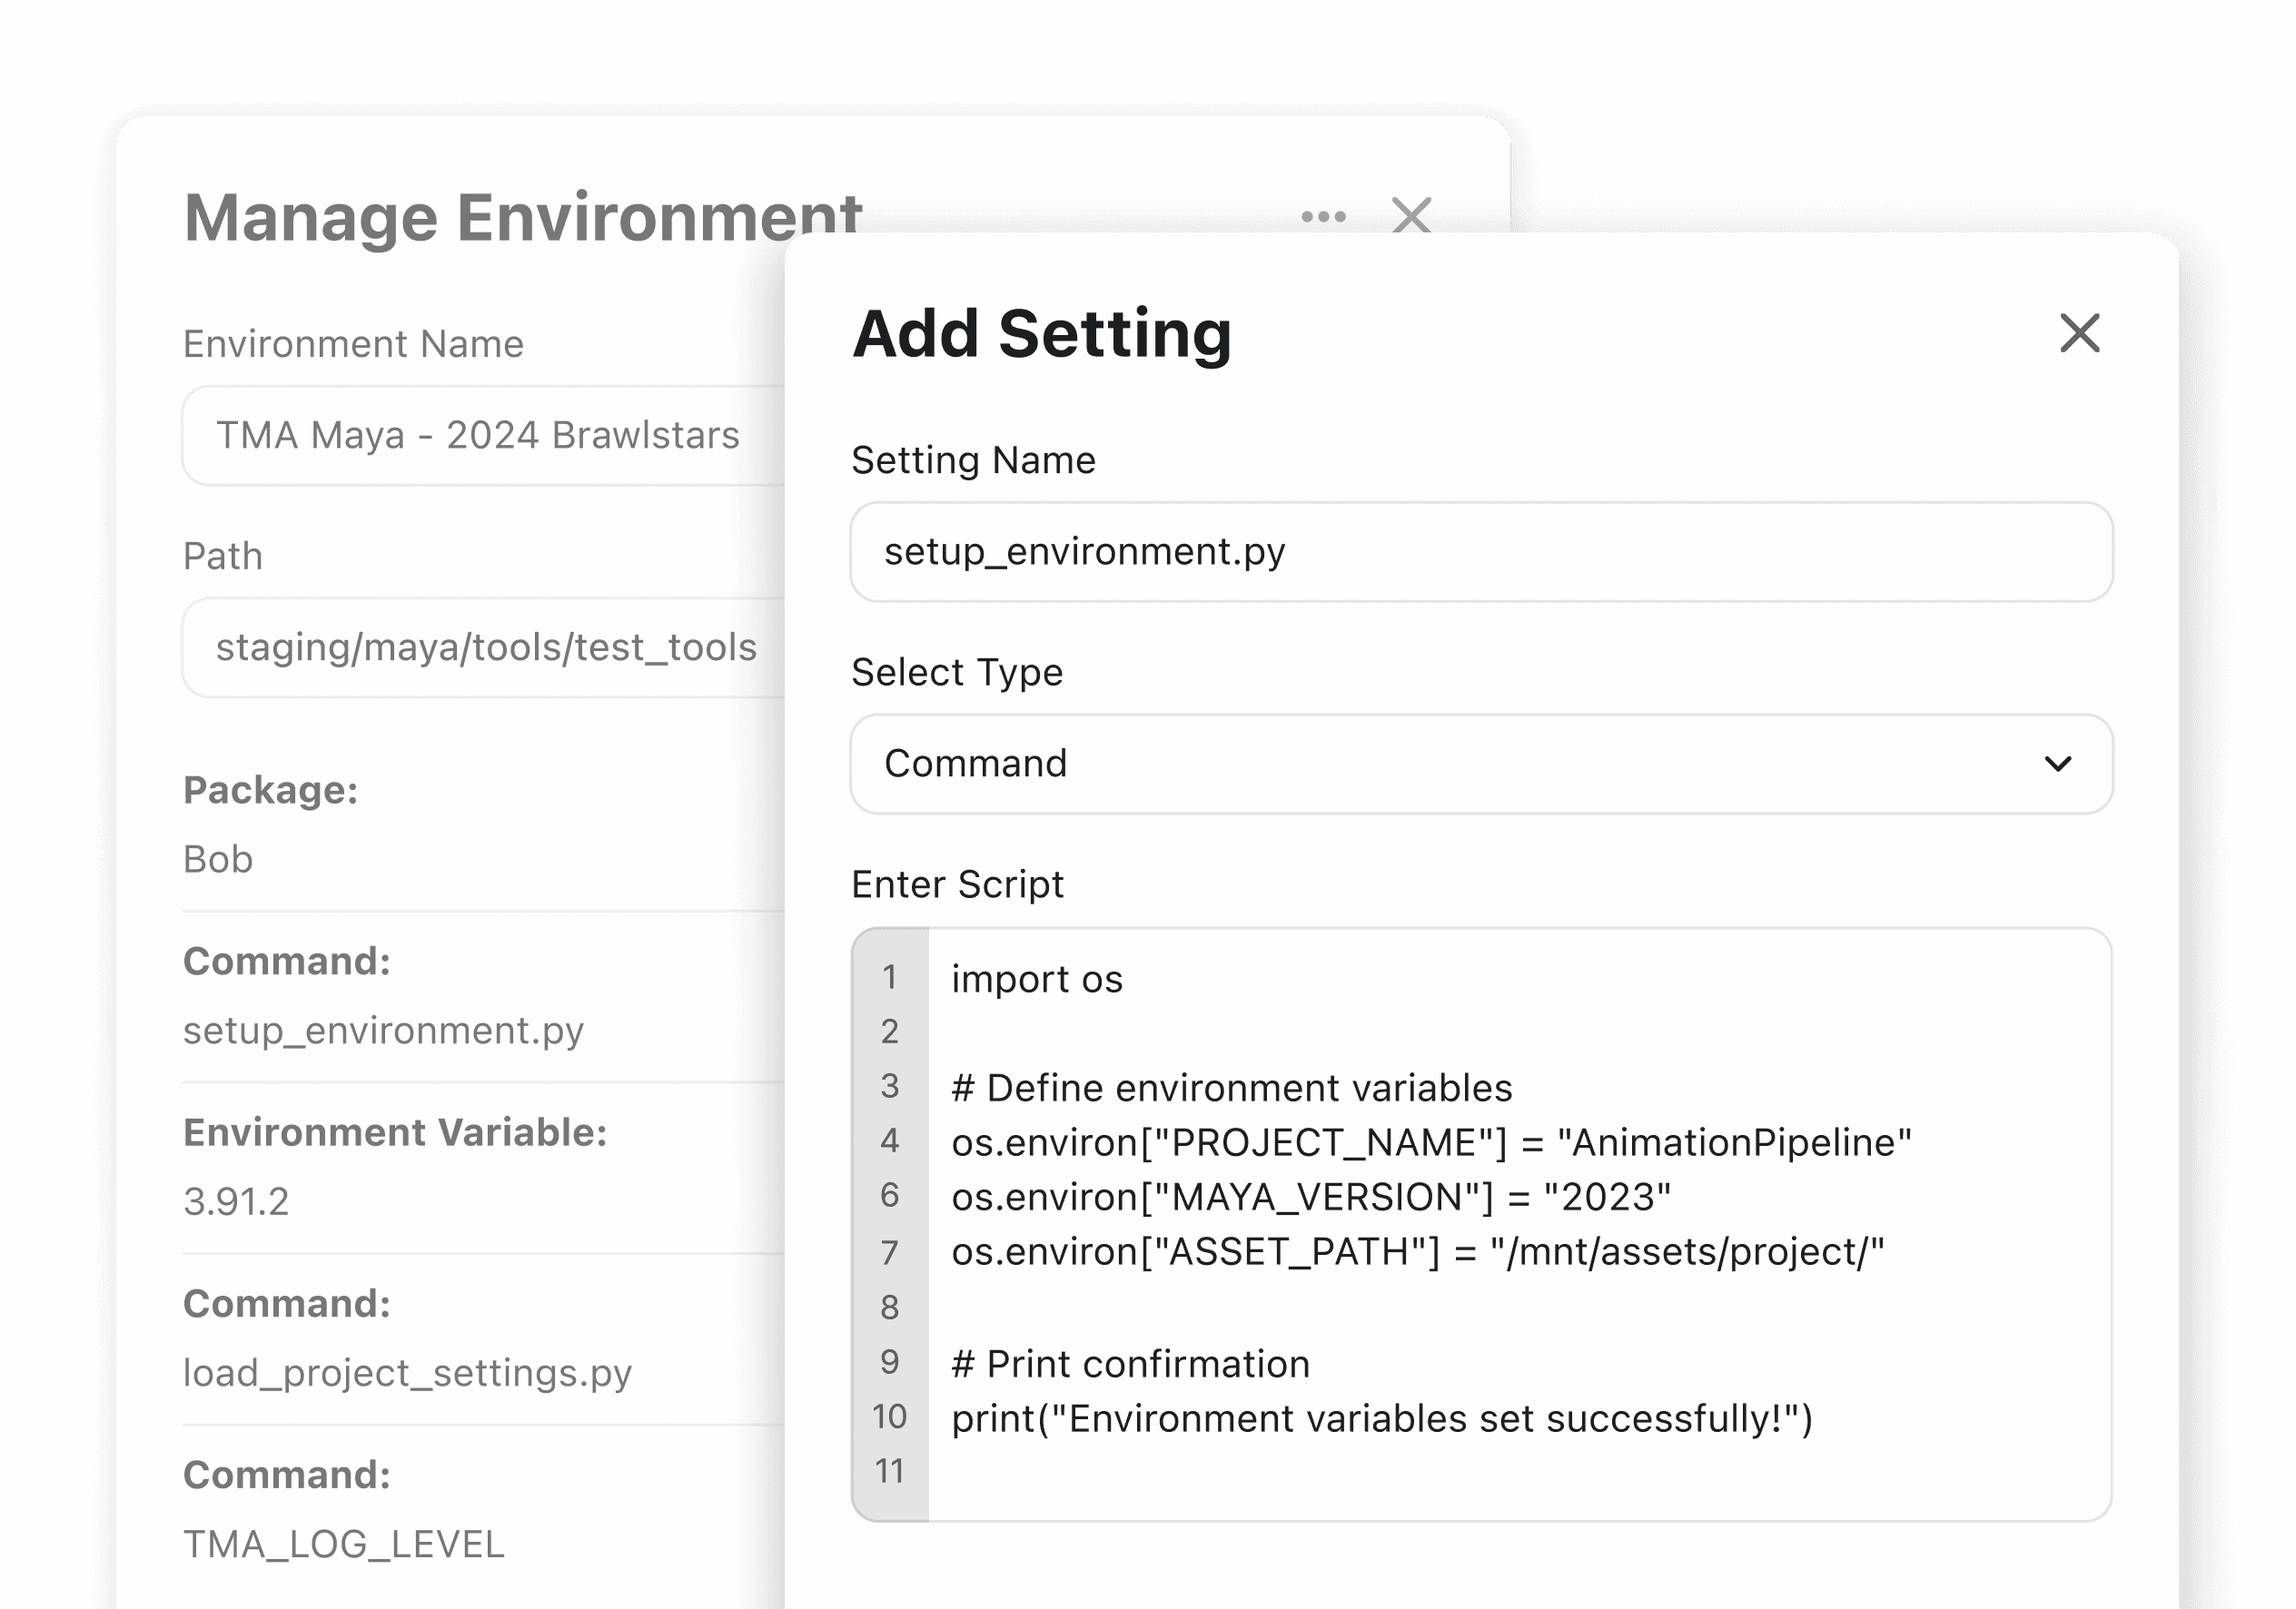Viewport: 2296px width, 1609px height.
Task: Click the 'Environment Variable:' heading
Action: [395, 1132]
